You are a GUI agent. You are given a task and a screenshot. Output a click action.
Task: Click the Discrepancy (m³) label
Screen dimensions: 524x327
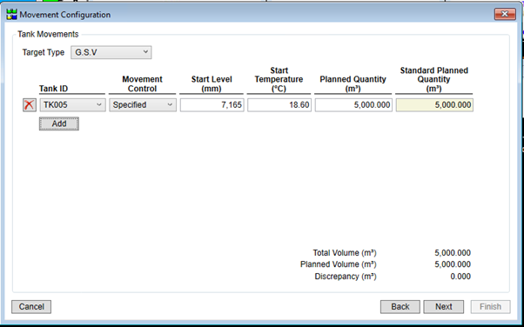pos(346,277)
